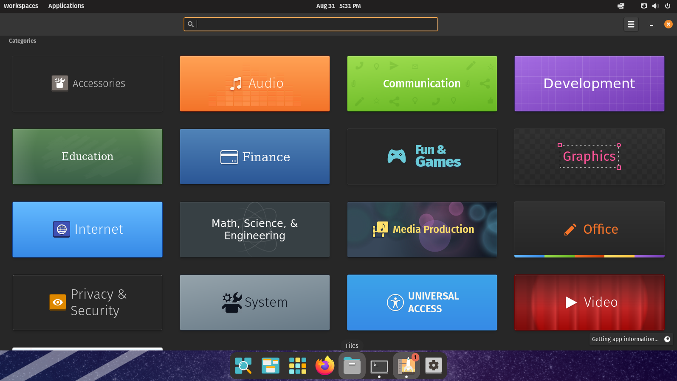Show applications grid from the dock
The width and height of the screenshot is (677, 381).
tap(298, 365)
